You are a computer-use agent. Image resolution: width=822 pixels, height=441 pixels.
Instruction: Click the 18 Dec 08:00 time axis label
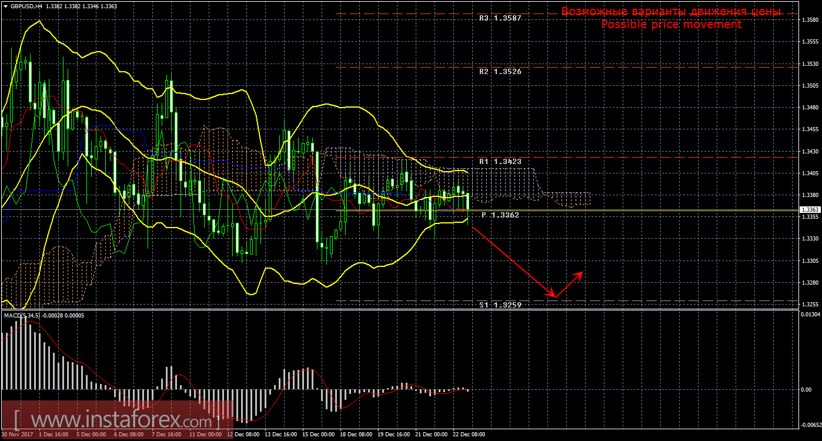point(356,435)
